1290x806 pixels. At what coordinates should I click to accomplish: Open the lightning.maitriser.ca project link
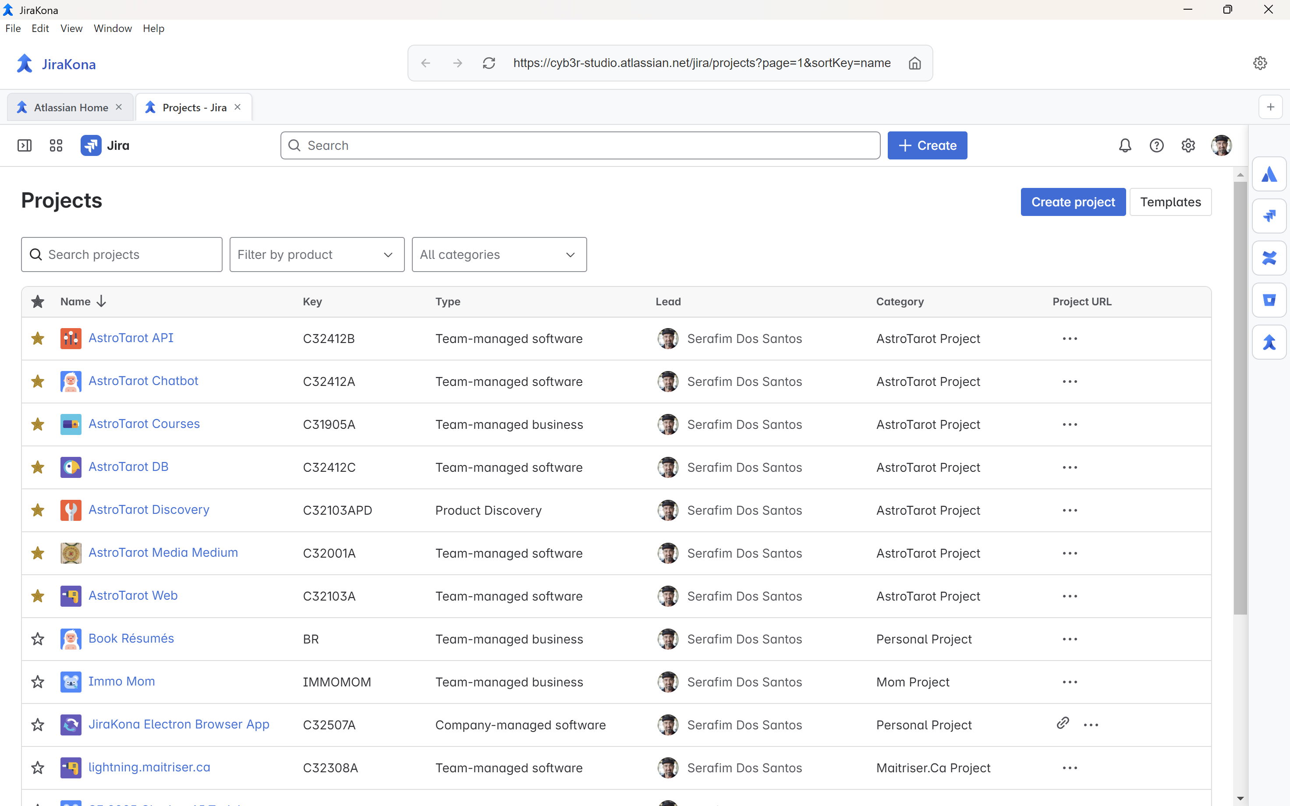pos(149,767)
